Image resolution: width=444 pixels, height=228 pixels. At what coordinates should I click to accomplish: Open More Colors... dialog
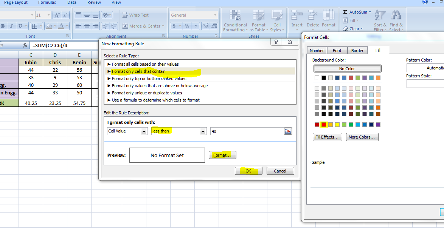pos(362,137)
